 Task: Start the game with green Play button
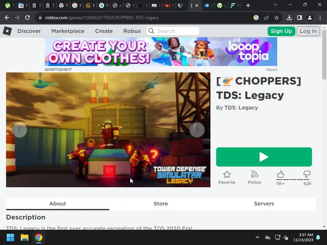point(264,157)
